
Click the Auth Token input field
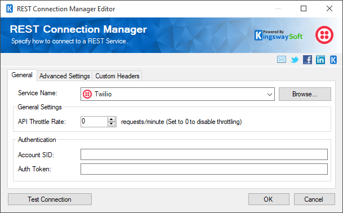(x=204, y=169)
